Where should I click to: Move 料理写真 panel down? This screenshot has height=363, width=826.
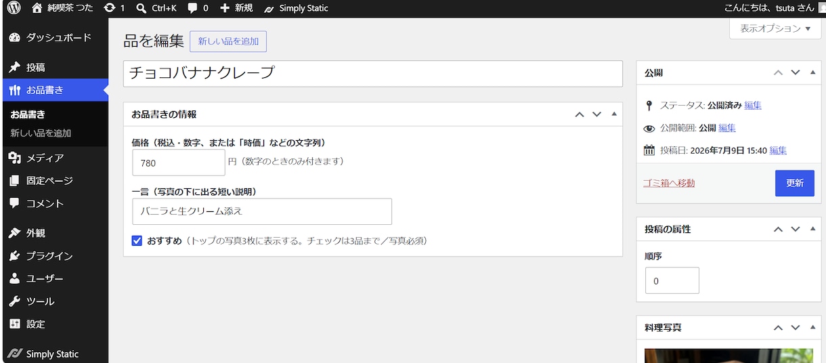(x=796, y=328)
